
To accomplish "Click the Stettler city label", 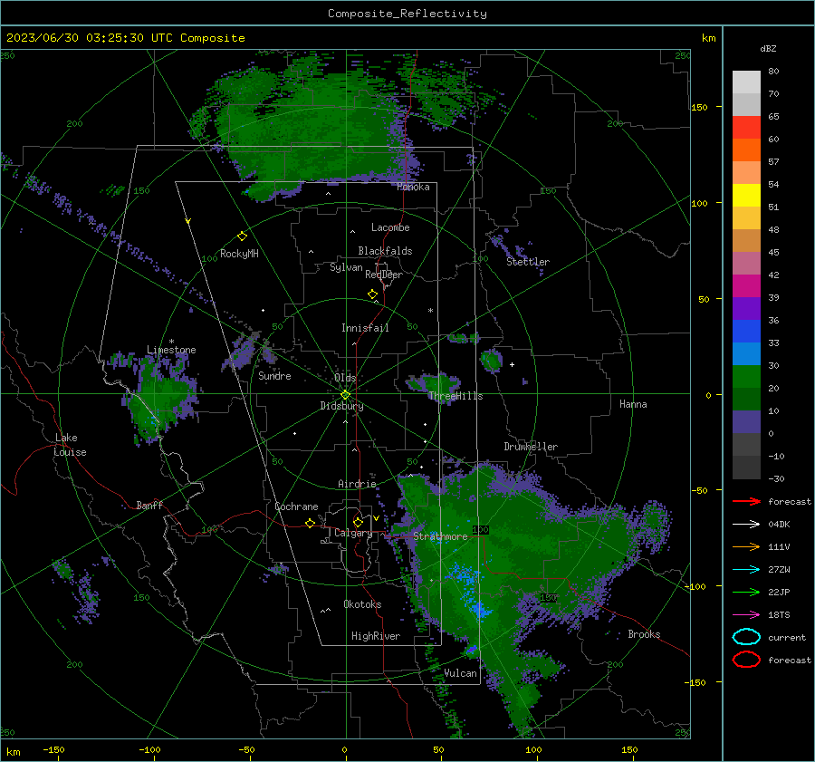I will coord(528,262).
